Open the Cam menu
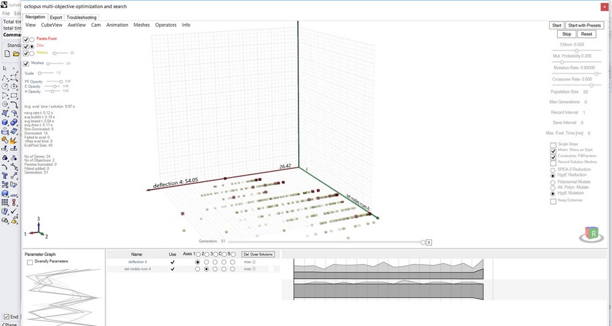The image size is (612, 326). 96,25
